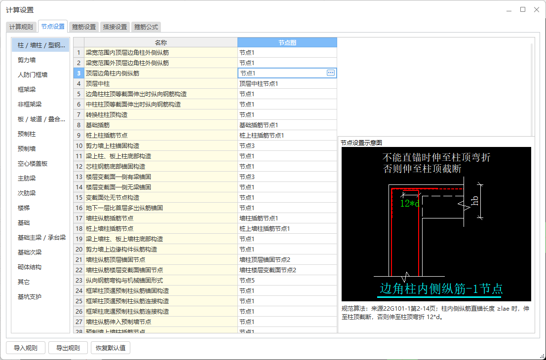Click row 楼层变截面一侧无梁锚固
The height and width of the screenshot is (360, 546).
click(x=205, y=187)
